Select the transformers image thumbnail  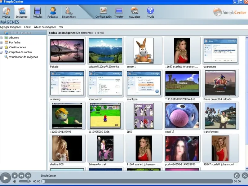220,116
